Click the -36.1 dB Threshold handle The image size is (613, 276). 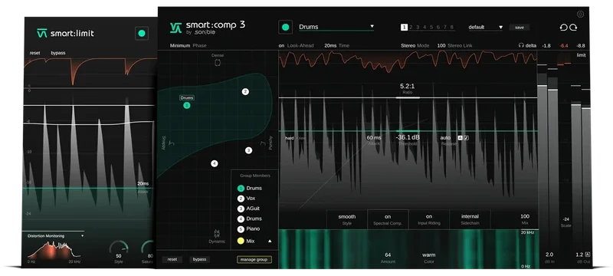(x=408, y=131)
